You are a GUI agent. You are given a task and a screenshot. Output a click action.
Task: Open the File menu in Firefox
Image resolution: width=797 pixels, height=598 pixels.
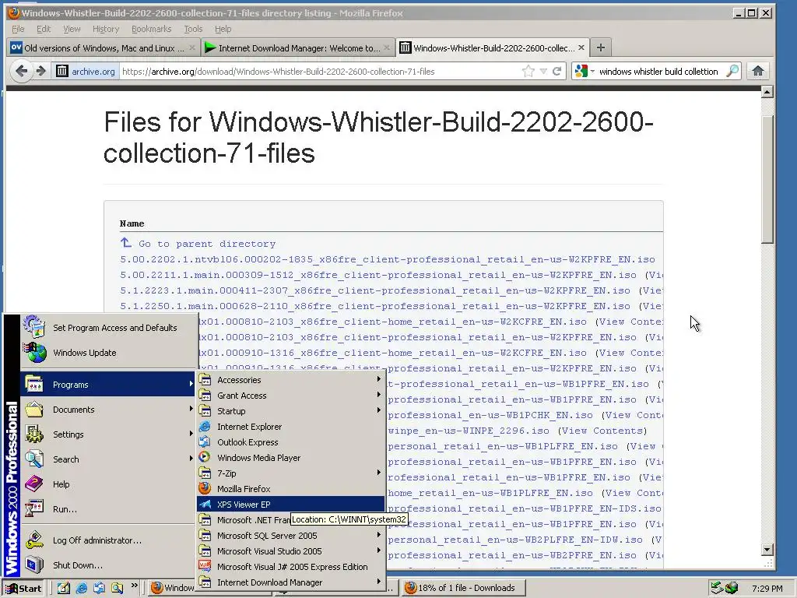pyautogui.click(x=18, y=29)
